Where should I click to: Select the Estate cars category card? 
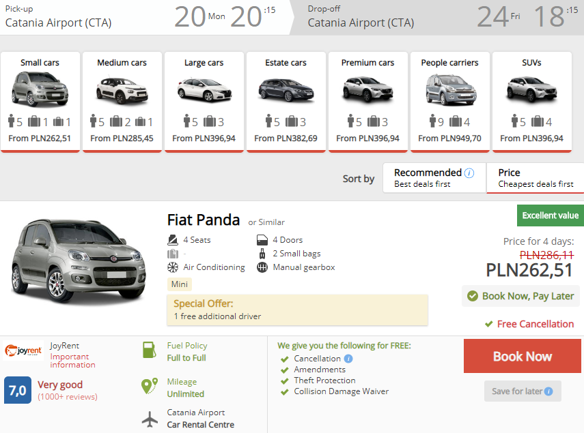coord(286,102)
